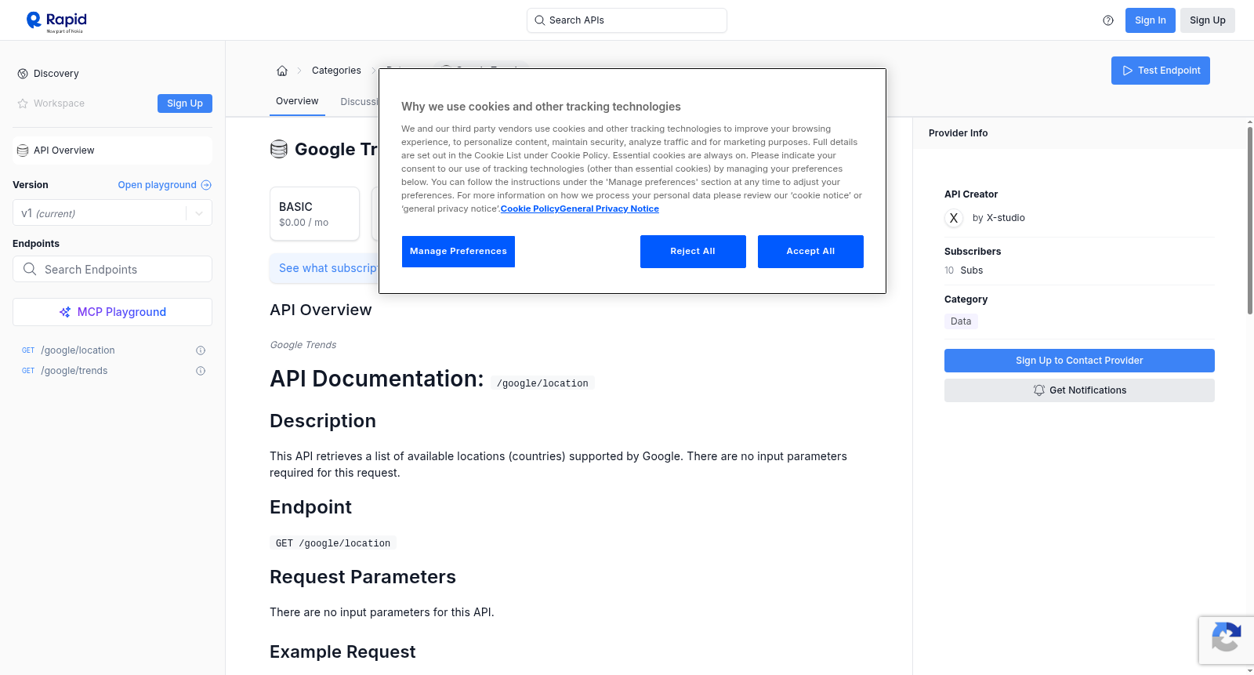
Task: Click the 'GET /google/location' endpoint code
Action: (333, 543)
